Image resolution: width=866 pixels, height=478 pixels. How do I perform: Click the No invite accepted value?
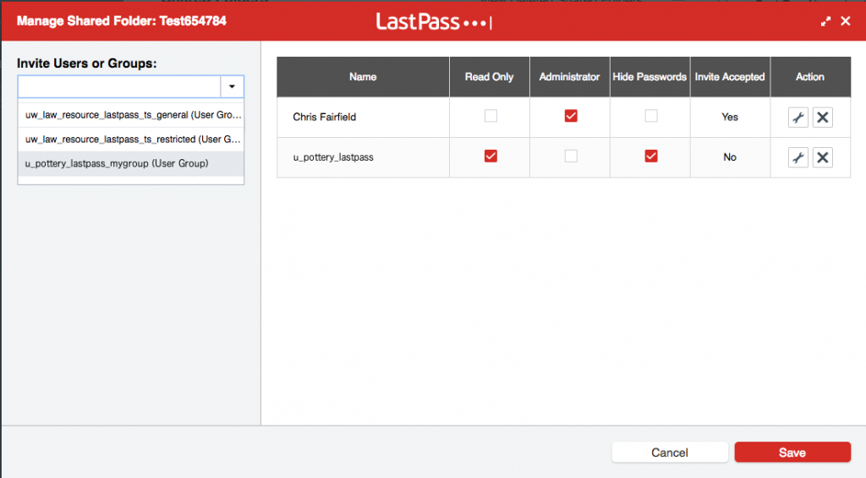point(730,157)
